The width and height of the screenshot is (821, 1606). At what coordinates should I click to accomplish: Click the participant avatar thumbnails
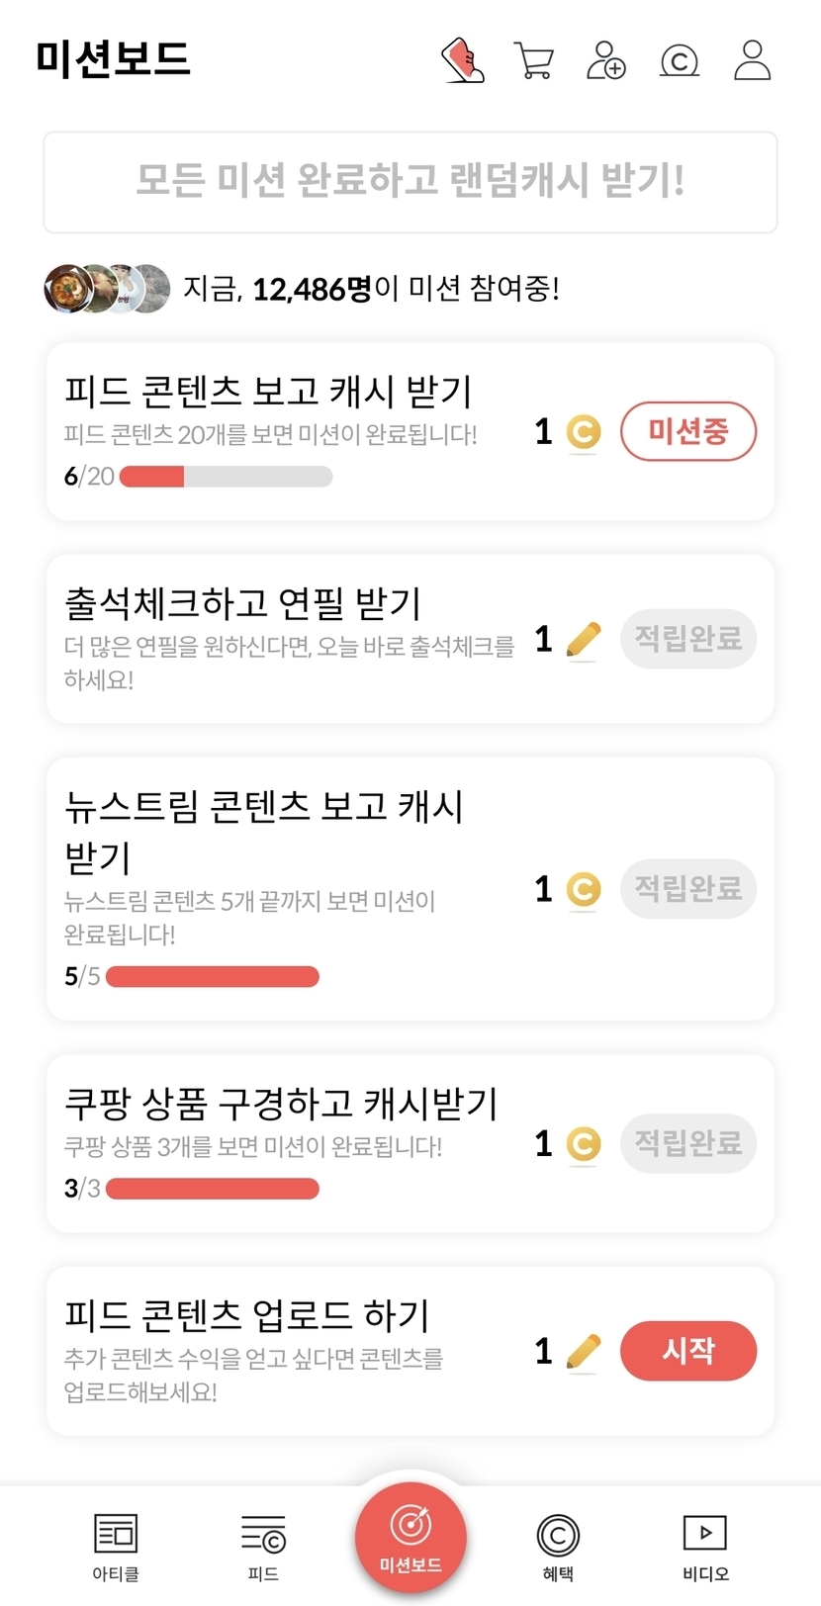[x=107, y=289]
